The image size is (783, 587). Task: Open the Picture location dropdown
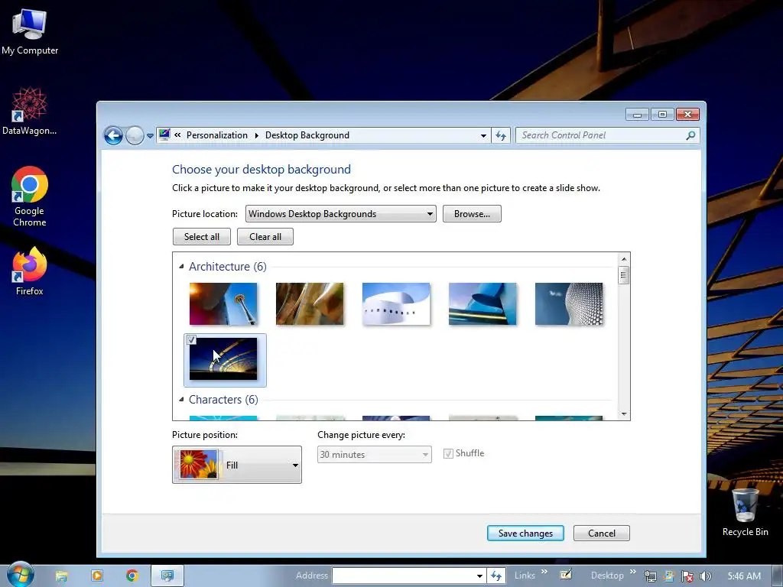(340, 214)
